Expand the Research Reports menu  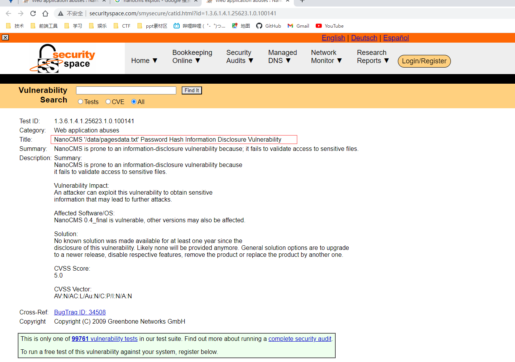[x=373, y=57]
